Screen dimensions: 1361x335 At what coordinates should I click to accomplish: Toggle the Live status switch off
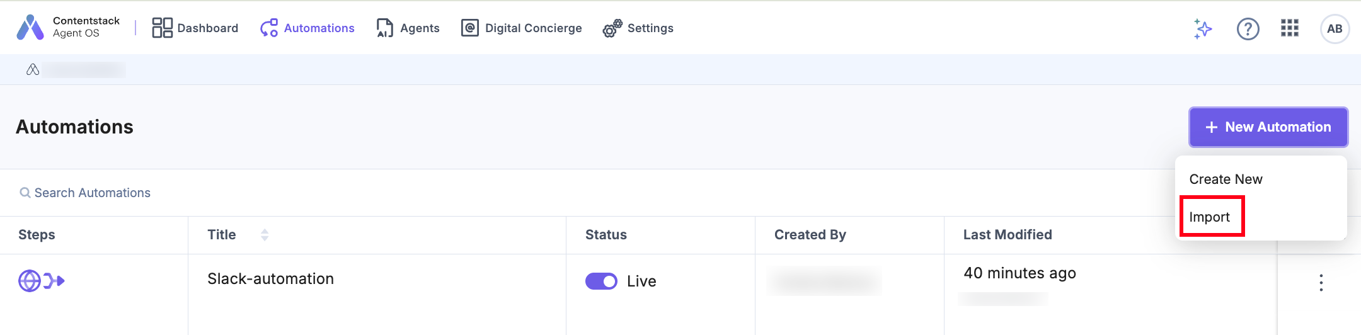[601, 281]
